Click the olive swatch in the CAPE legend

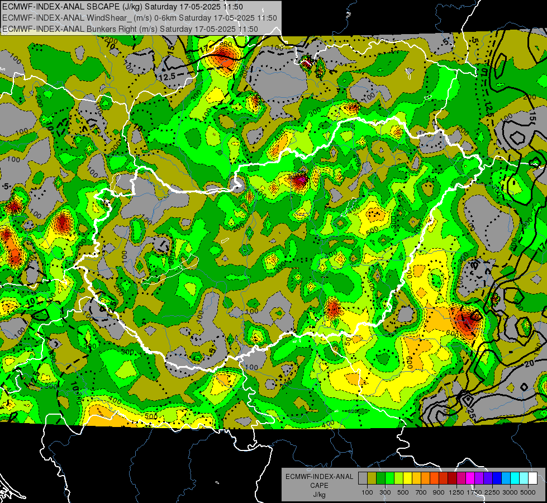(372, 478)
